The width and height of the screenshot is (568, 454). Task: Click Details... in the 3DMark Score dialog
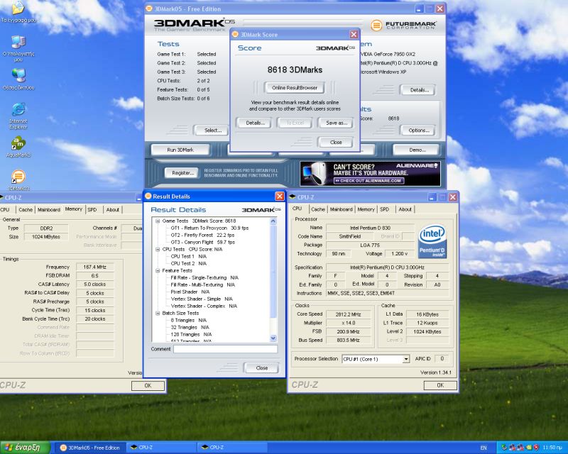click(x=256, y=123)
